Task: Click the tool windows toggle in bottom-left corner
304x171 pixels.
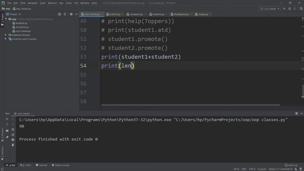Action: [2, 169]
